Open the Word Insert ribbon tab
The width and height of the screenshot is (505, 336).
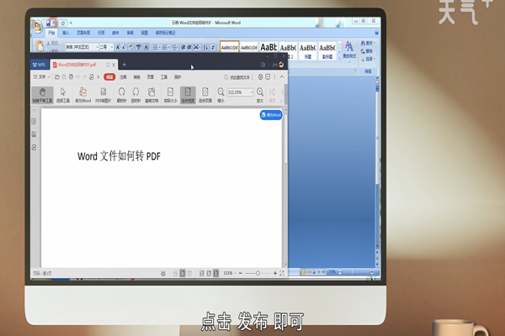(x=66, y=33)
